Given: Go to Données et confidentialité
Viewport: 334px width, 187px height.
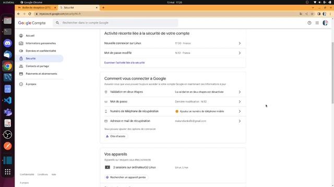Looking at the screenshot, I should [41, 51].
